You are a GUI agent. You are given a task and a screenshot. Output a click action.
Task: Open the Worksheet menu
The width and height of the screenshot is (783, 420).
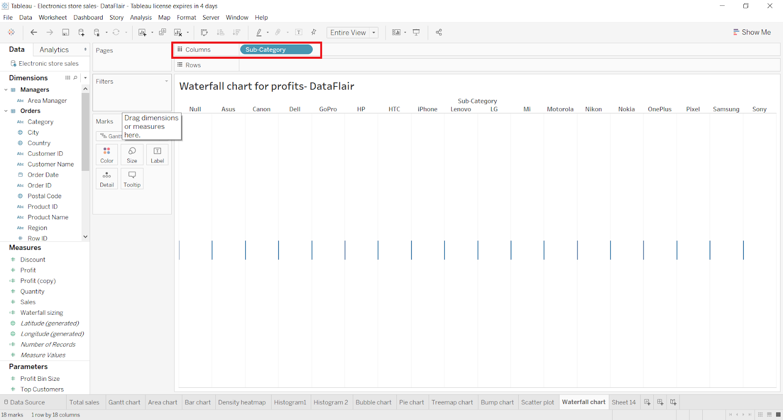53,17
